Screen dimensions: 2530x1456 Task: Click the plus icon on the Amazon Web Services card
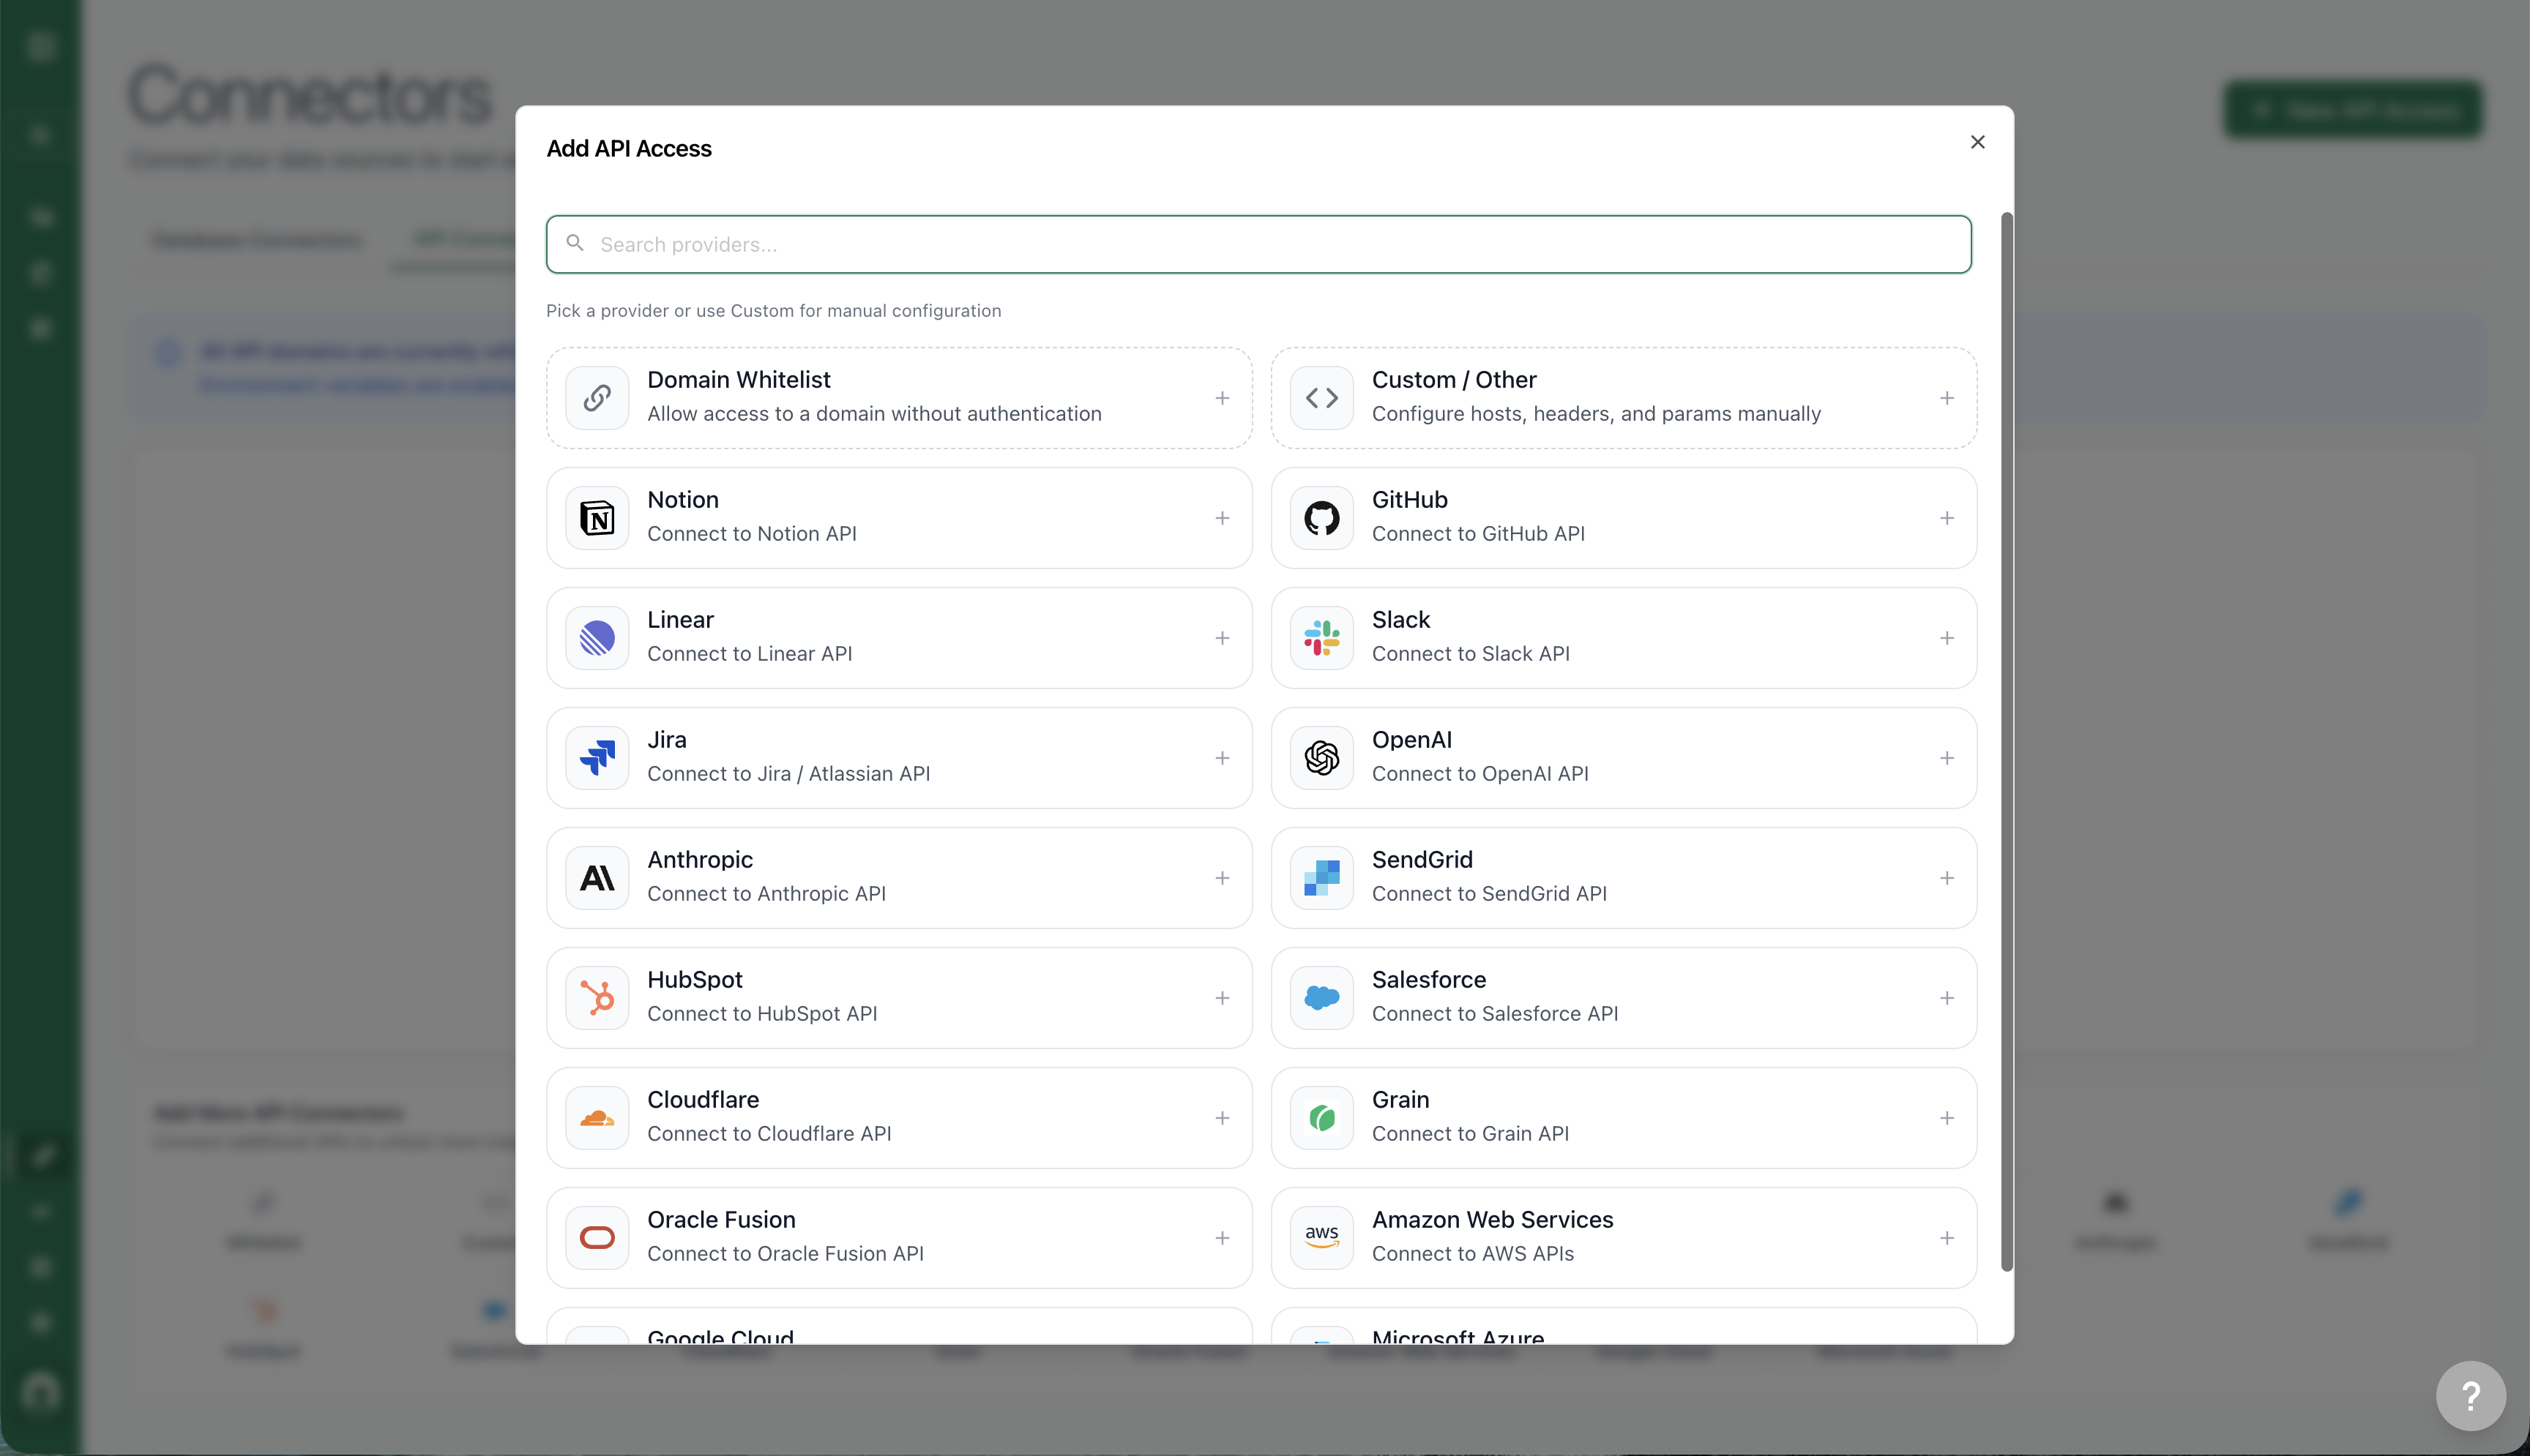[x=1947, y=1238]
